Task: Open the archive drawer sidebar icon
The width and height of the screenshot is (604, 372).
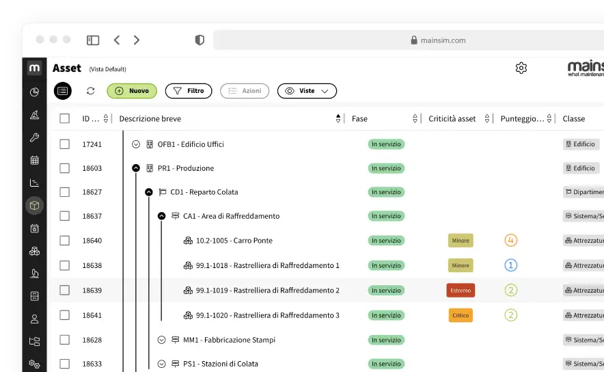Action: coord(34,297)
